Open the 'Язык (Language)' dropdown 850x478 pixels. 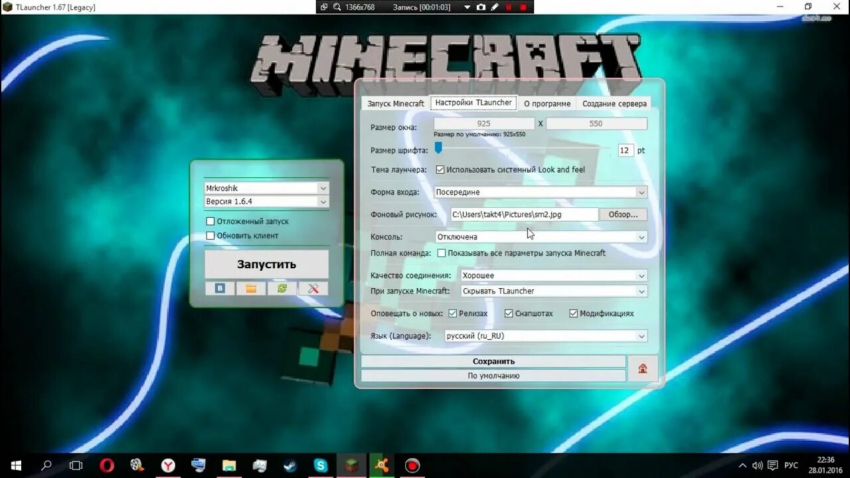pyautogui.click(x=546, y=336)
